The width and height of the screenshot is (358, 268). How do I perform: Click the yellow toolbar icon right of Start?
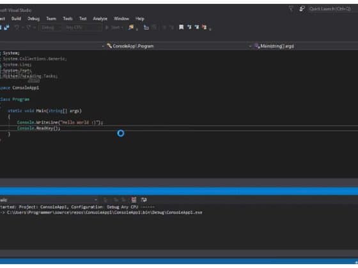pyautogui.click(x=131, y=27)
